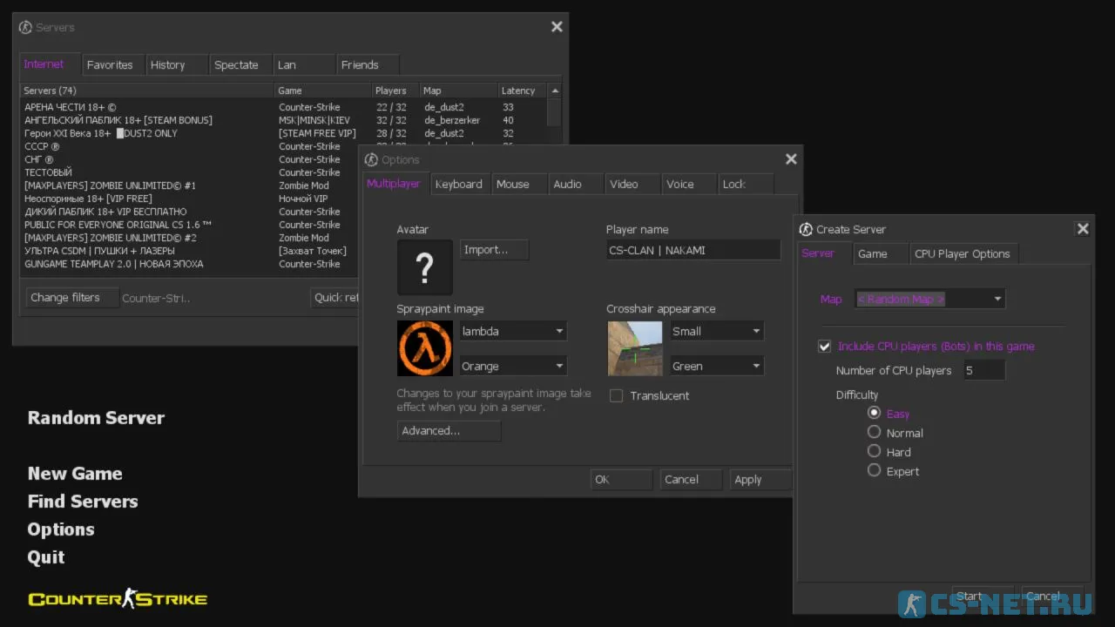The image size is (1115, 627).
Task: Click the Counter-Strike logo at bottom left
Action: (x=118, y=598)
